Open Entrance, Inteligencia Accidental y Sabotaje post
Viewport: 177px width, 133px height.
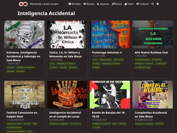(x=23, y=56)
